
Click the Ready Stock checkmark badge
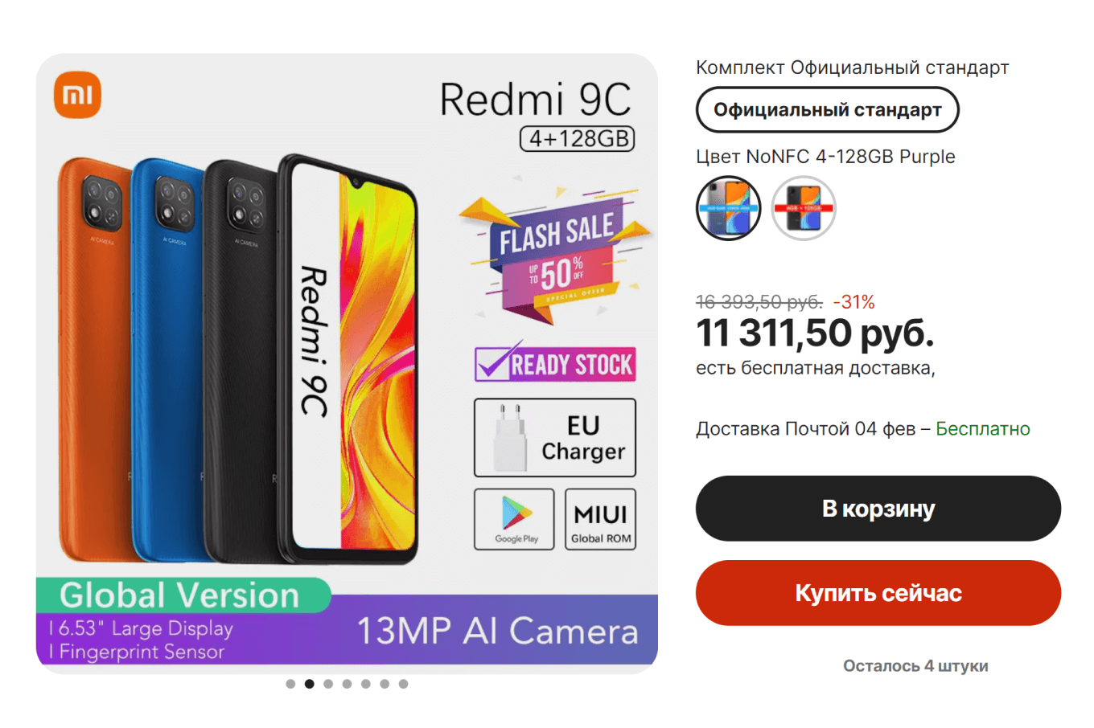click(555, 363)
